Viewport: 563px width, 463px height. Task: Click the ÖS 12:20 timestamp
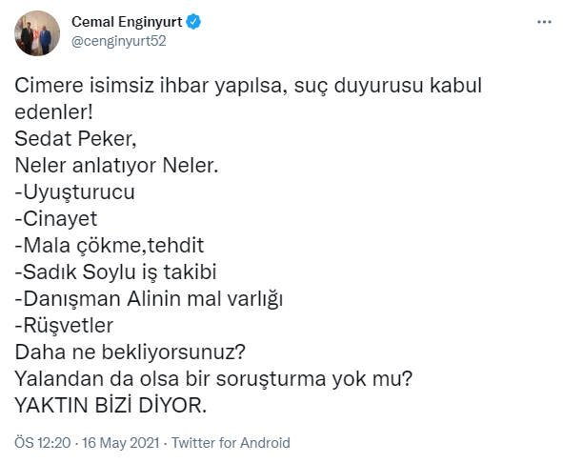(x=43, y=443)
